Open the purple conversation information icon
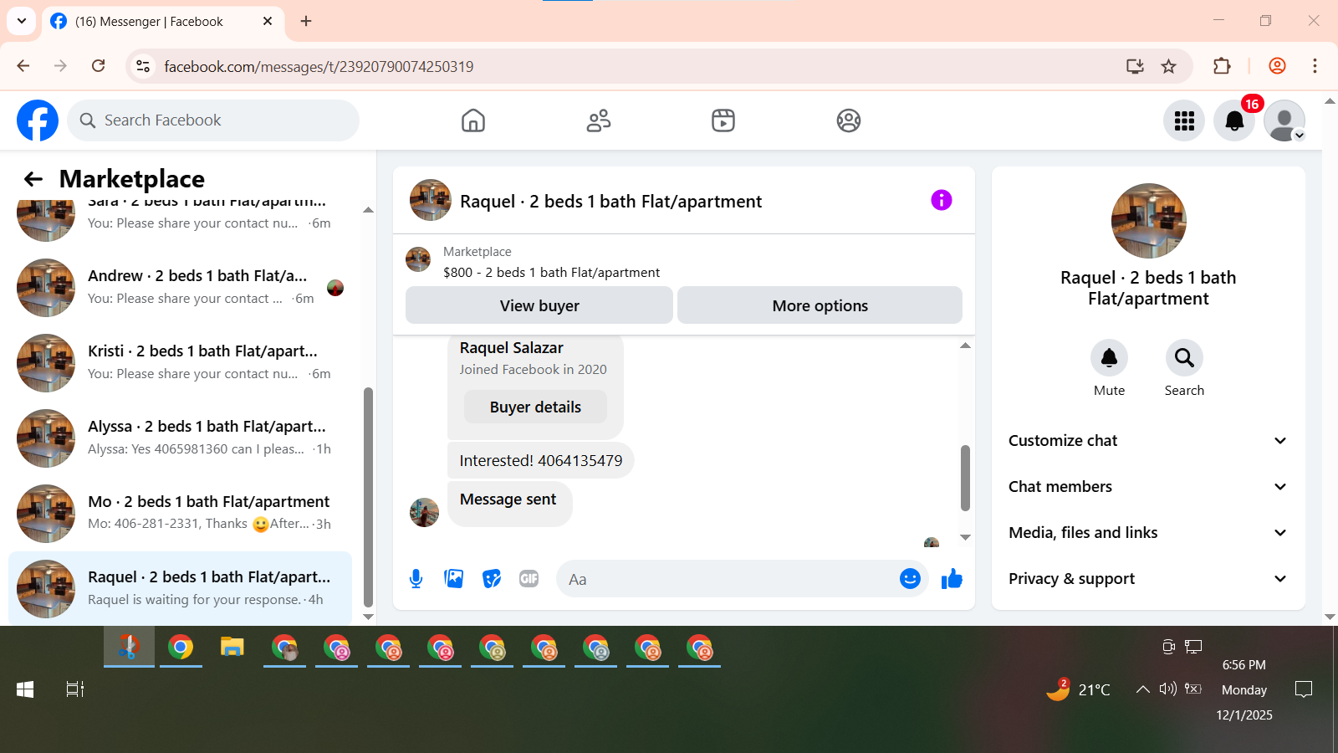The height and width of the screenshot is (753, 1338). tap(942, 200)
